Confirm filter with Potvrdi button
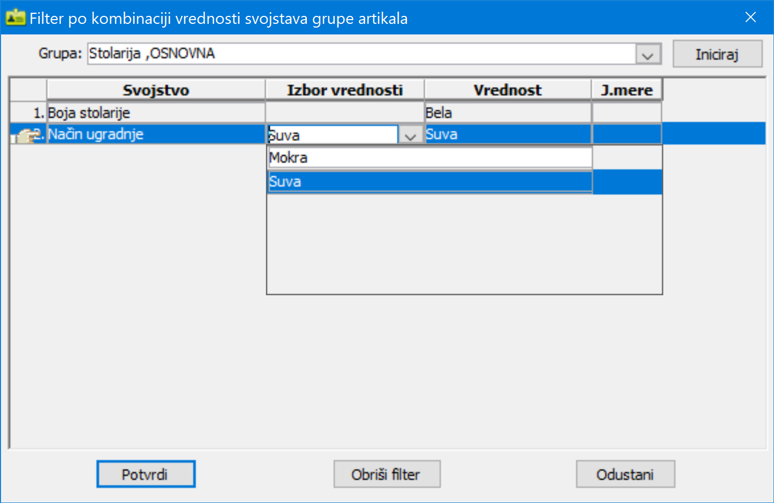The height and width of the screenshot is (503, 774). [x=146, y=474]
